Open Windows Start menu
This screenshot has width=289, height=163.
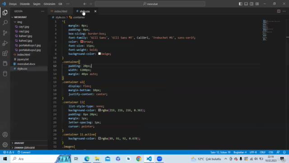(5, 159)
